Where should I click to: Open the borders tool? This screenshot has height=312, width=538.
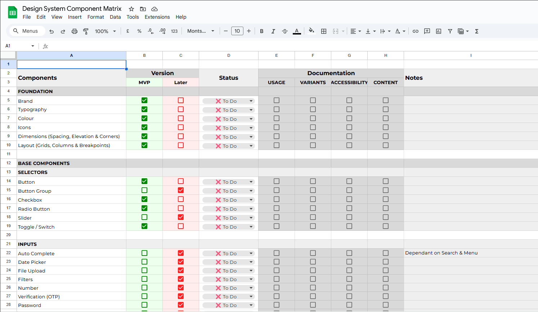(x=324, y=31)
